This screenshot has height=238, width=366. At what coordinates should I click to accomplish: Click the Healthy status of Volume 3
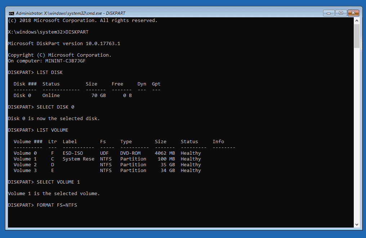[191, 170]
